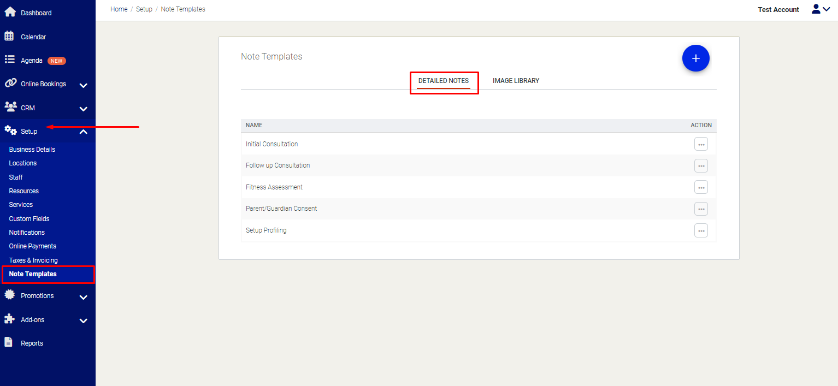Click the Setup gear icon

tap(9, 130)
